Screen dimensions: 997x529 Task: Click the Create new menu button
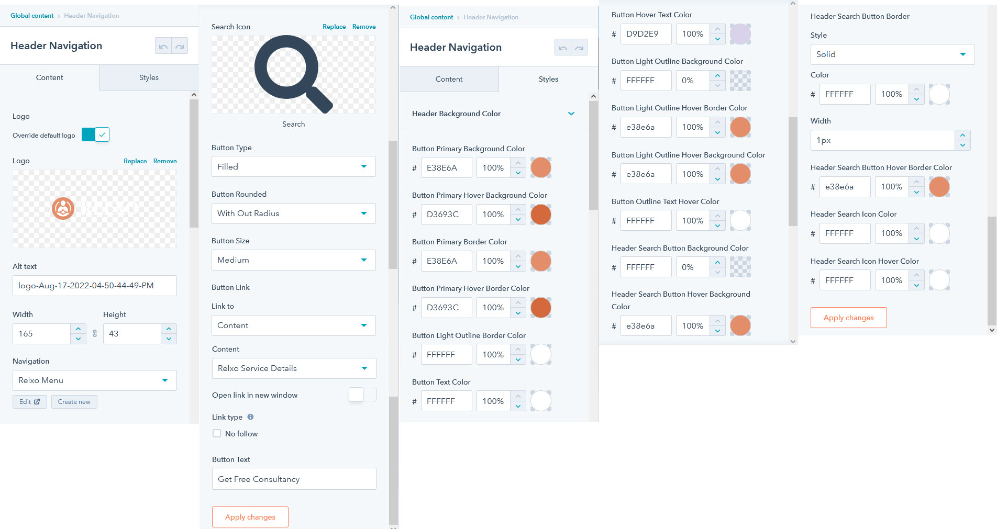pos(74,402)
